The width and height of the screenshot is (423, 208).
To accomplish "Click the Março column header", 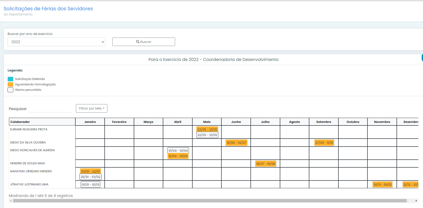I will pyautogui.click(x=148, y=122).
